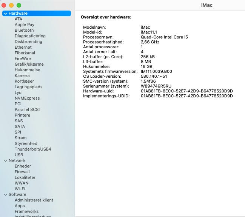This screenshot has height=217, width=245.
Task: Select the Software category label
Action: click(x=17, y=194)
